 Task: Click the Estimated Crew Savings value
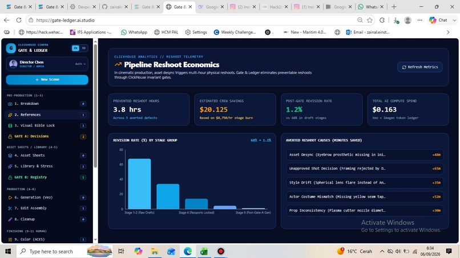coord(213,109)
